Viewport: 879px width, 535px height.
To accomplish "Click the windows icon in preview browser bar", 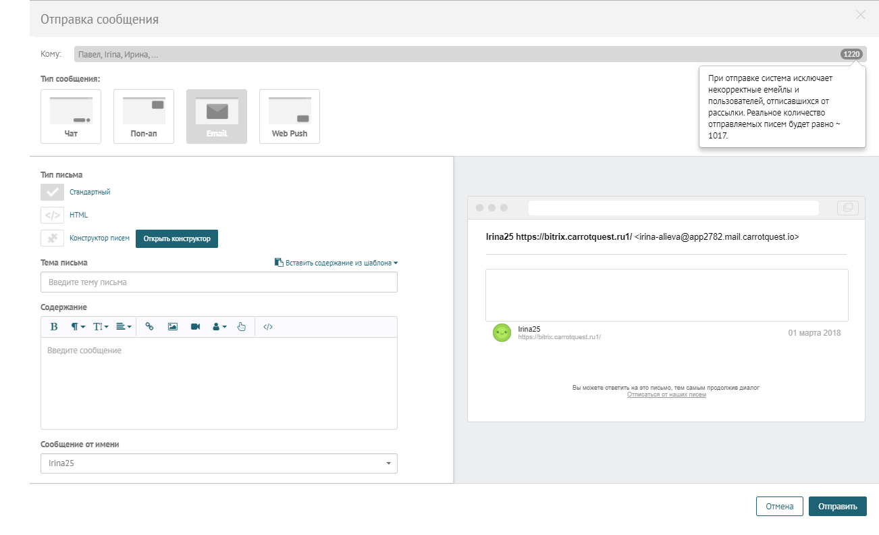I will tap(848, 207).
